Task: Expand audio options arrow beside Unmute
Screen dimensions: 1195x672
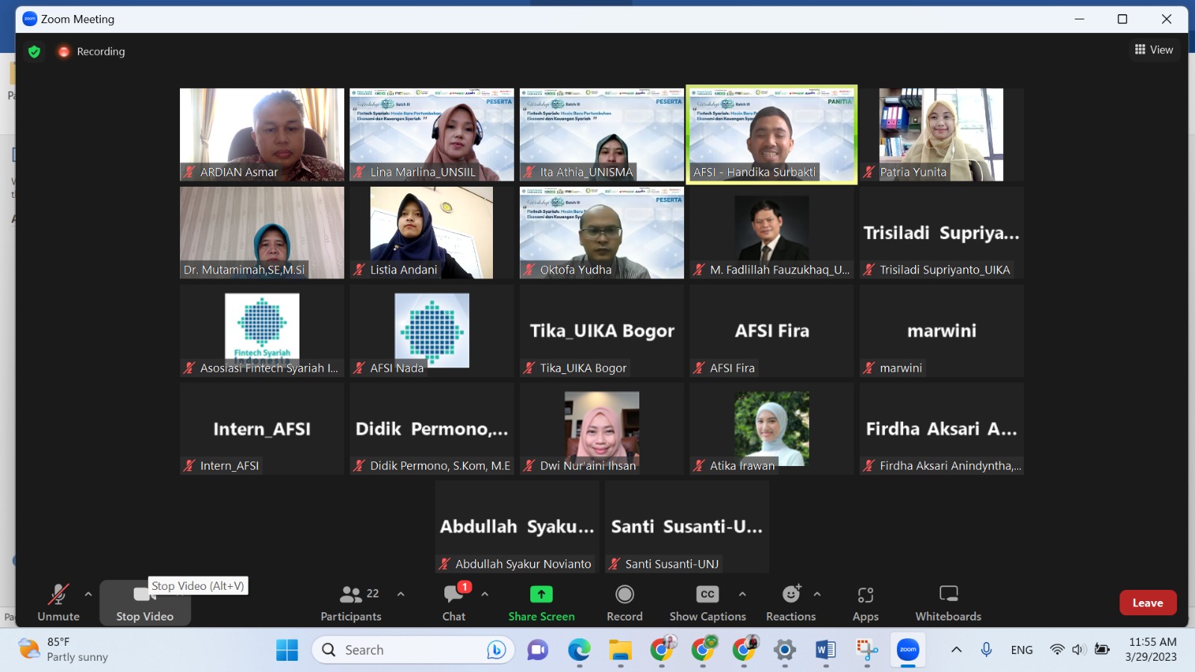Action: pos(88,594)
